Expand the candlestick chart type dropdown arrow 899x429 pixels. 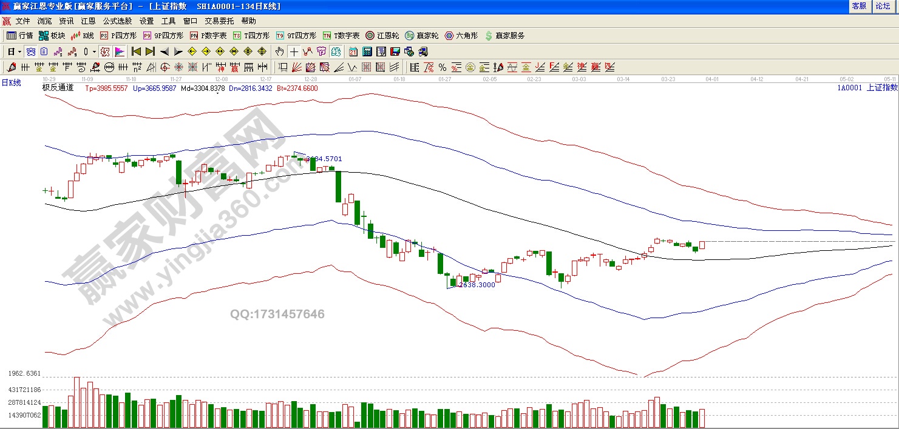coord(94,52)
